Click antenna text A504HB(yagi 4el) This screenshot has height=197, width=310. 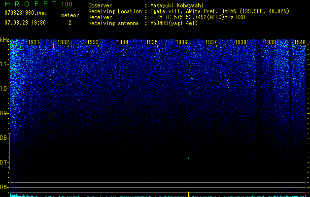point(174,23)
